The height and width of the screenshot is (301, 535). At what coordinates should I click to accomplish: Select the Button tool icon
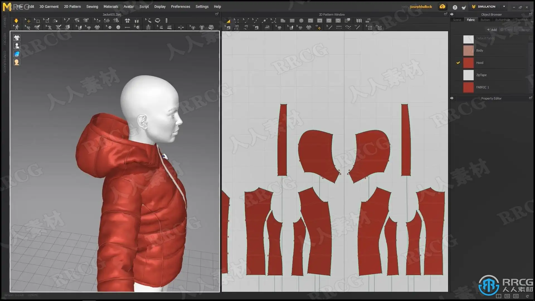point(118,27)
